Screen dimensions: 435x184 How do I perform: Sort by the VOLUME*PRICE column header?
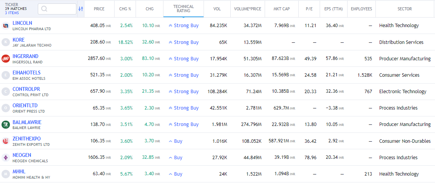[247, 9]
